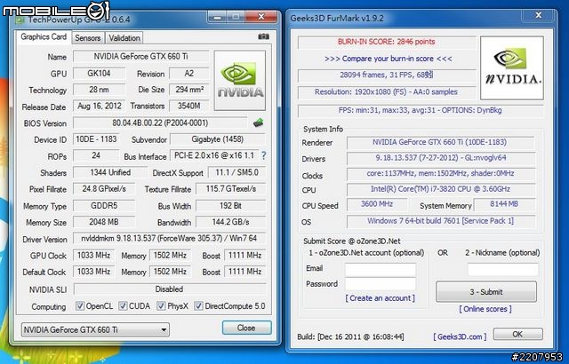The width and height of the screenshot is (569, 364).
Task: Click the Release Date value 'Aug 16, 2012'
Action: pyautogui.click(x=99, y=106)
